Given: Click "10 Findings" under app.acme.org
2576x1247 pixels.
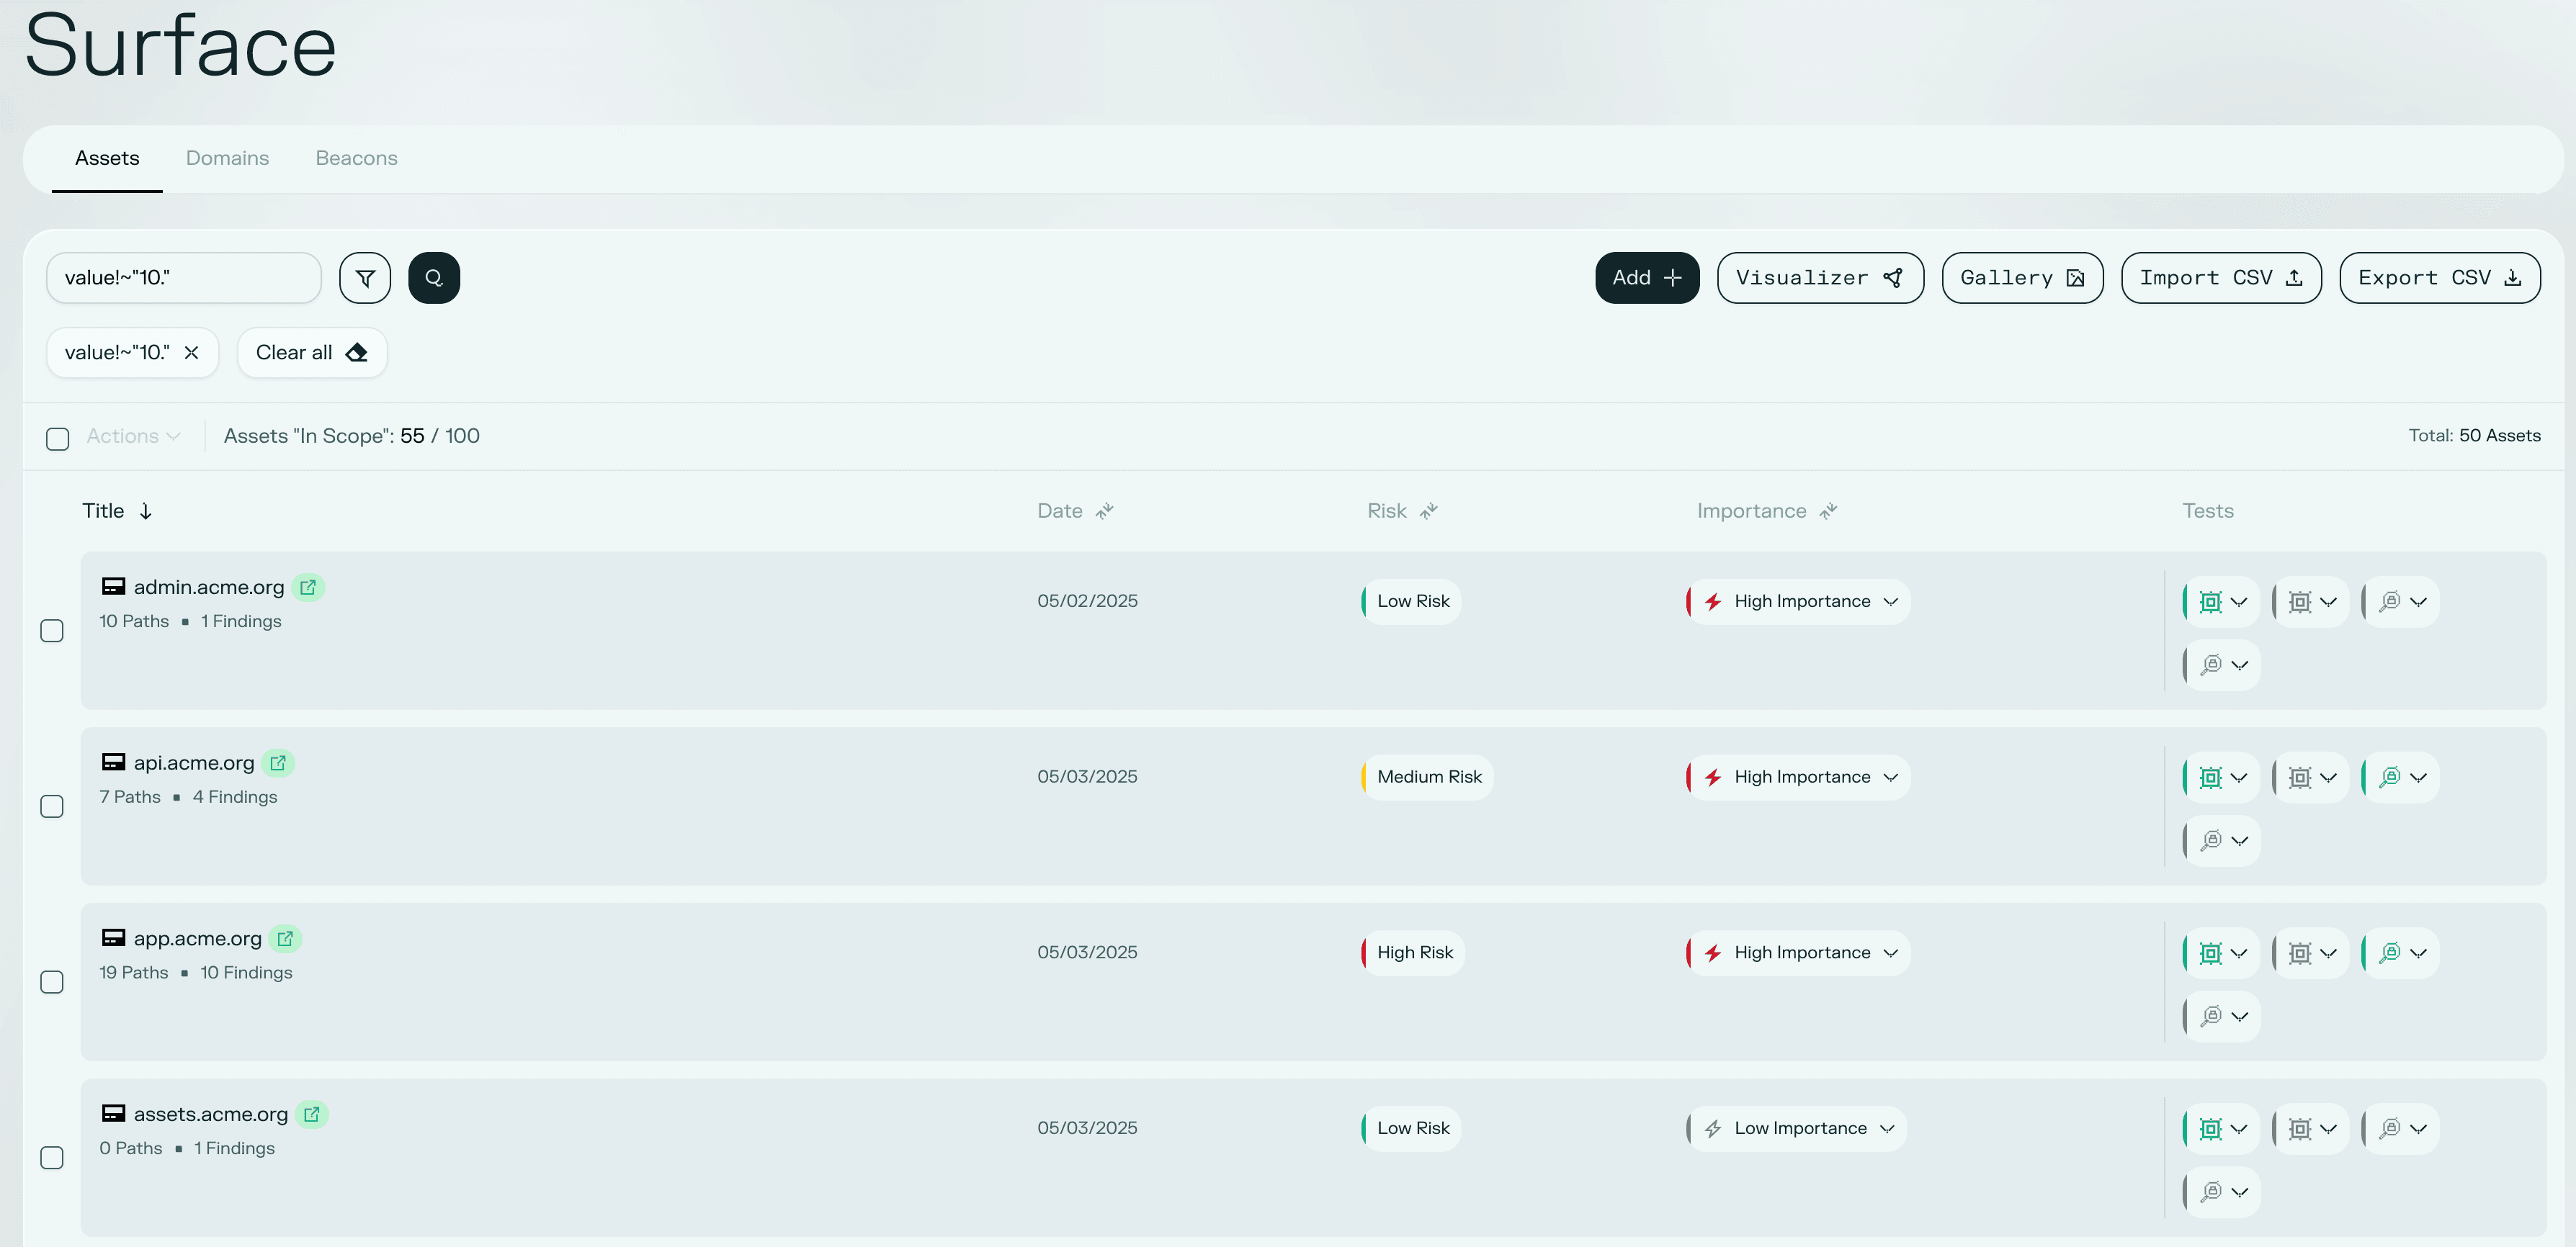Looking at the screenshot, I should point(246,973).
